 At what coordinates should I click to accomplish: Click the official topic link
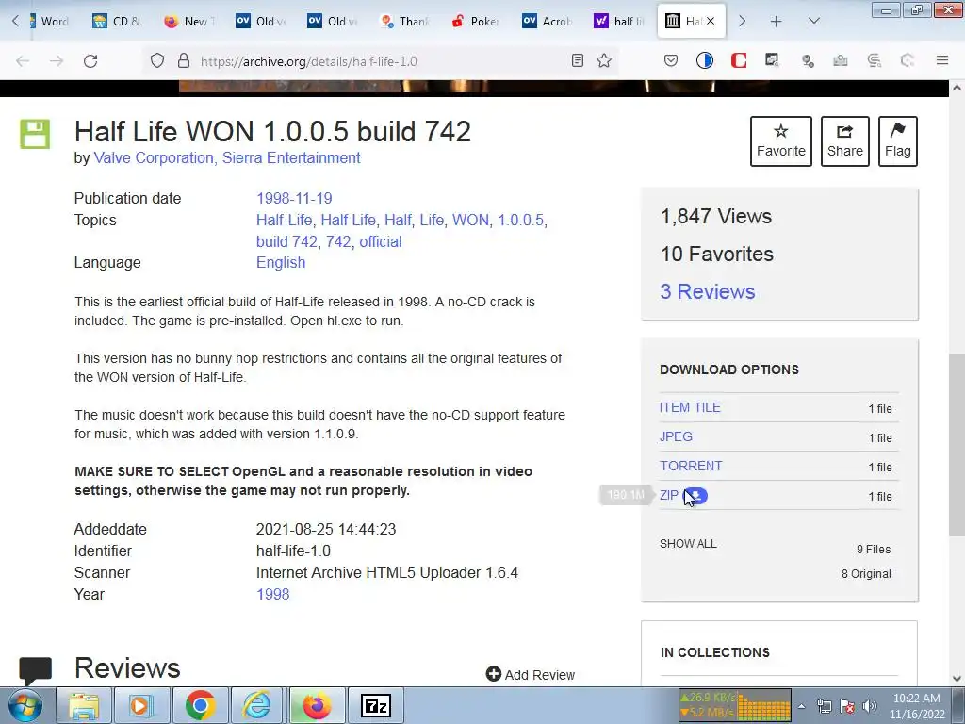[x=381, y=241]
